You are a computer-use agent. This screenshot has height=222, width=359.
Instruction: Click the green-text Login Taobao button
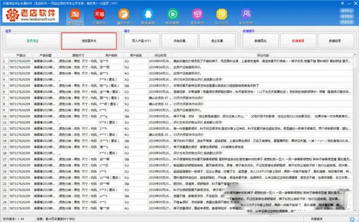[x=32, y=41]
